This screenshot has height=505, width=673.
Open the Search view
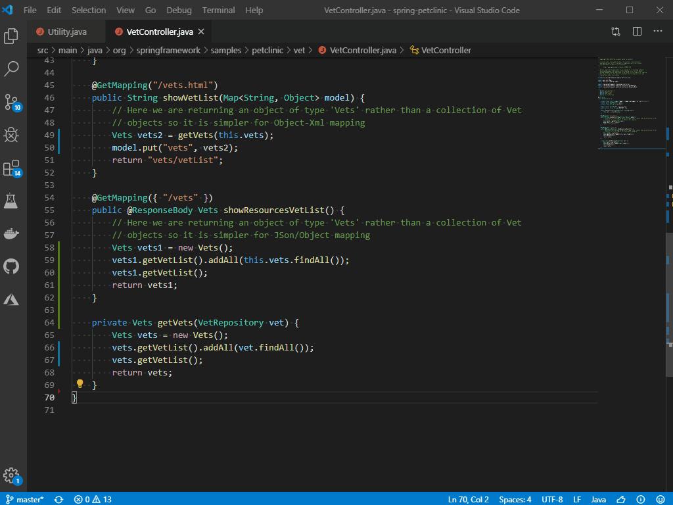coord(11,69)
